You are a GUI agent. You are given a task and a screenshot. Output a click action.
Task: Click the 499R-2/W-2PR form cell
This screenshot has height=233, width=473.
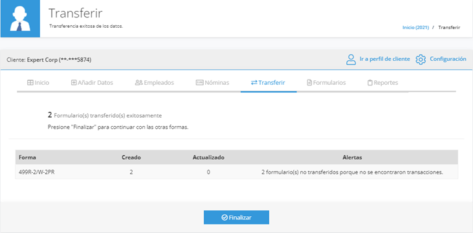click(x=36, y=172)
